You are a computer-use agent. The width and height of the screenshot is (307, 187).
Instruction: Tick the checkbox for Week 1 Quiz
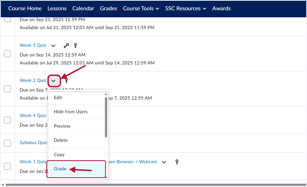(x=7, y=166)
